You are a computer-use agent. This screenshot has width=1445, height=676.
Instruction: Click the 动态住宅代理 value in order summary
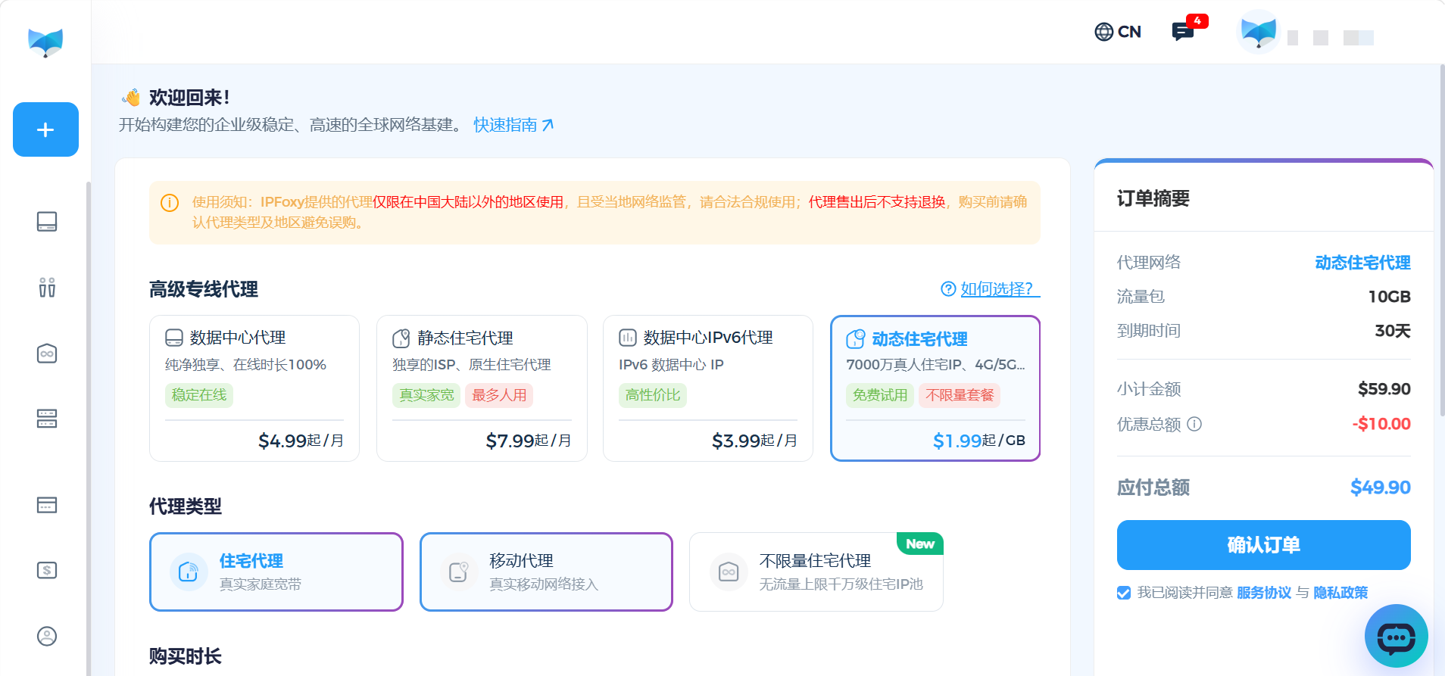pos(1362,263)
